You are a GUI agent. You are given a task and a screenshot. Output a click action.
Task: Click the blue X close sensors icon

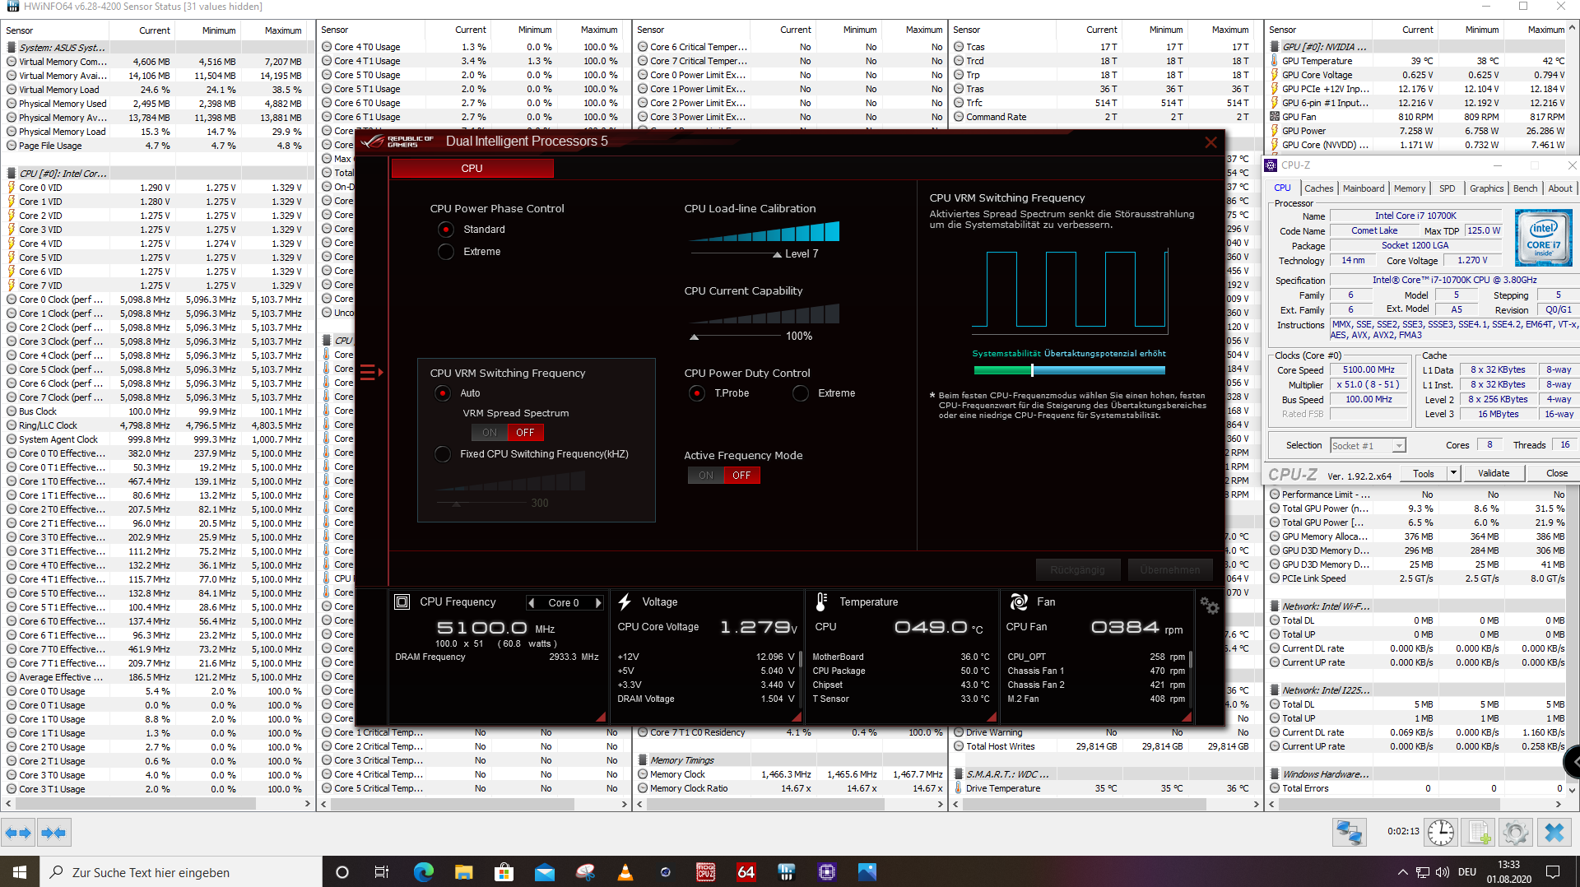coord(1554,833)
